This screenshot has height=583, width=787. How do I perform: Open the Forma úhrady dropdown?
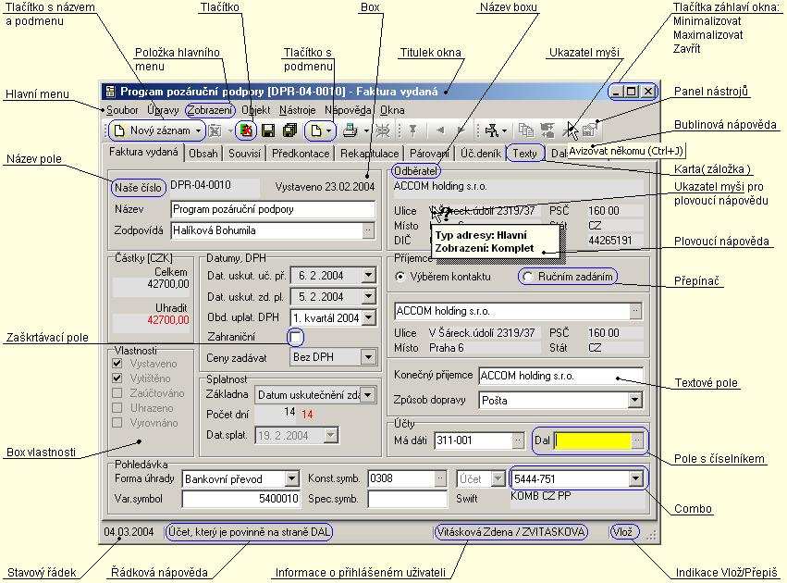point(291,478)
